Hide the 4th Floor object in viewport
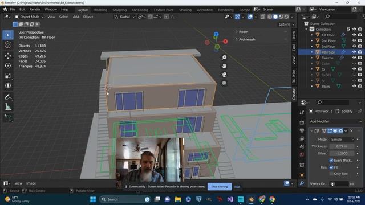 coord(354,52)
